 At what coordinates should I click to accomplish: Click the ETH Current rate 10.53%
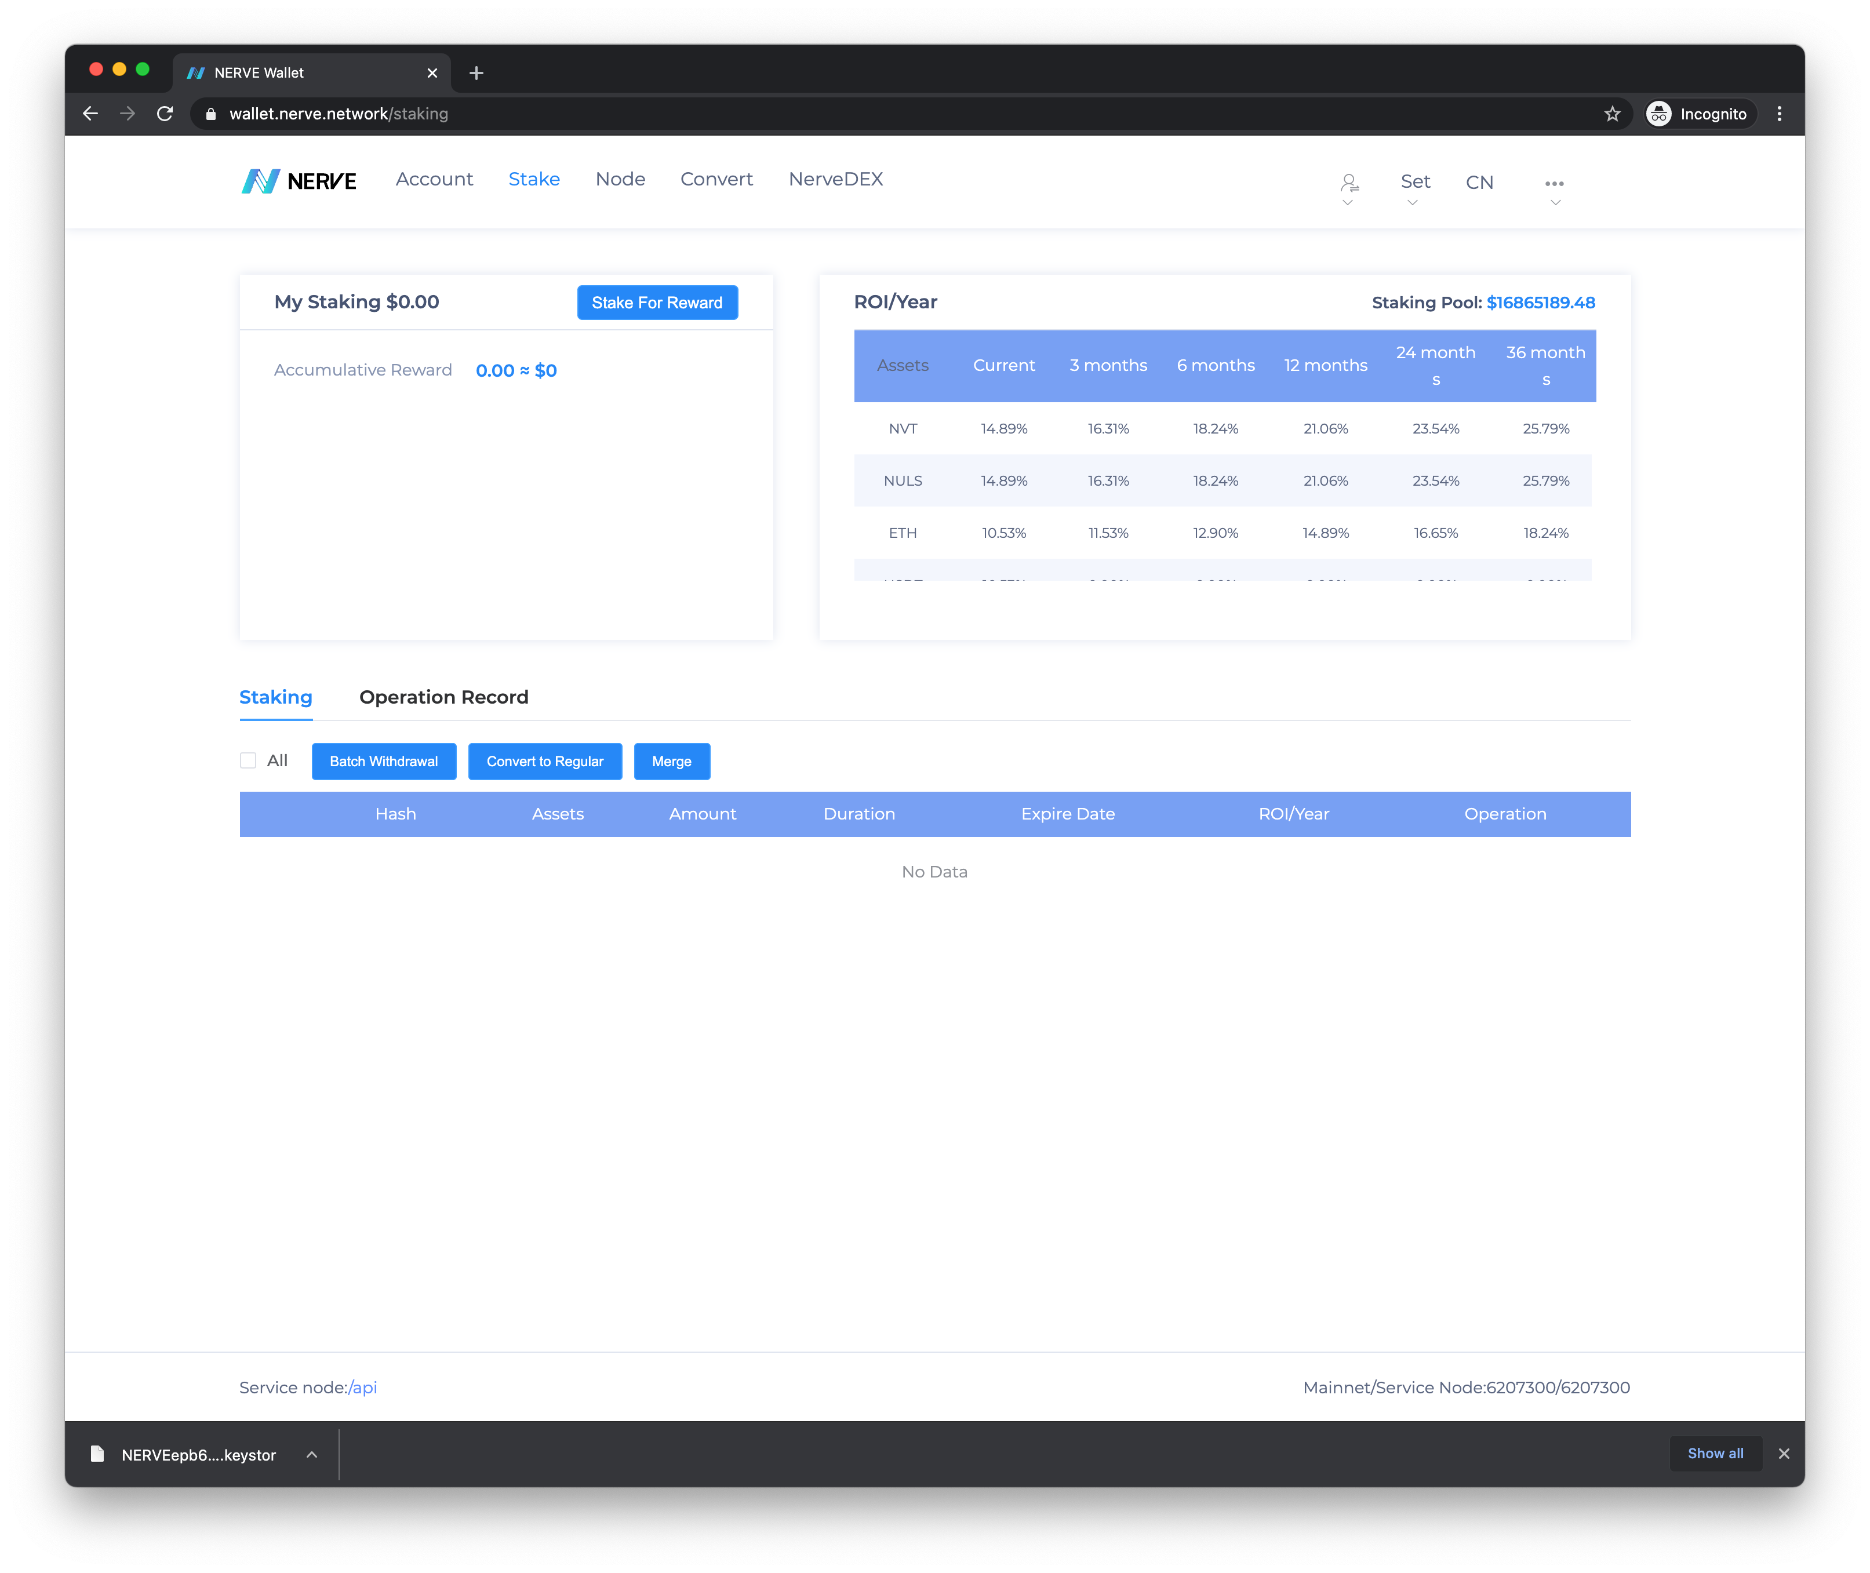[x=1004, y=533]
